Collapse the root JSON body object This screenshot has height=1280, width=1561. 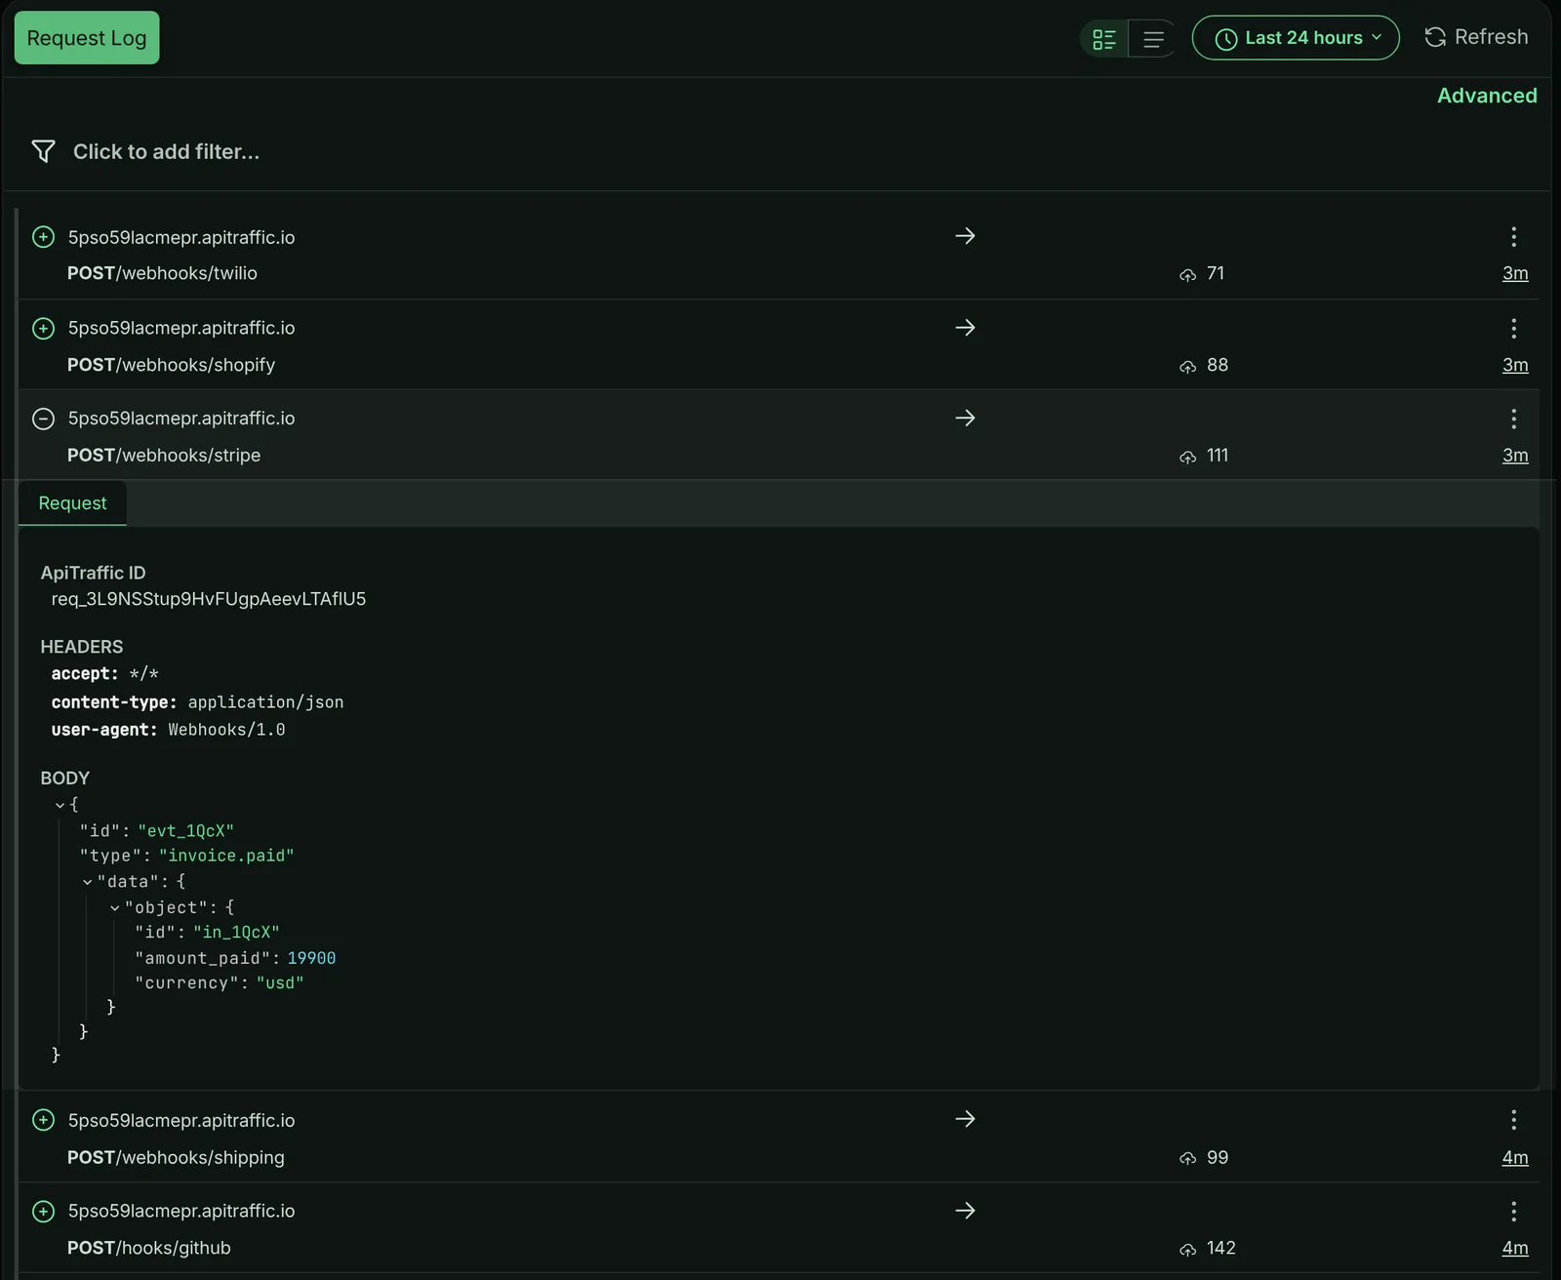(x=60, y=805)
